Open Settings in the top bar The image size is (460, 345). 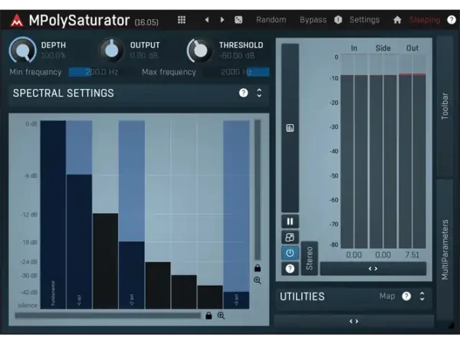point(364,20)
